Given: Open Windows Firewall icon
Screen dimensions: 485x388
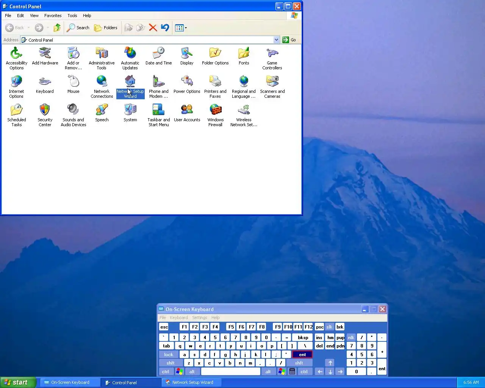Looking at the screenshot, I should point(215,115).
